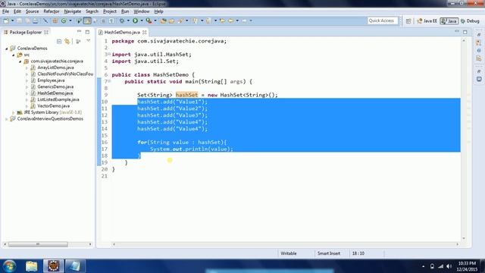
Task: Click the Save All toolbar icon
Action: point(27,20)
